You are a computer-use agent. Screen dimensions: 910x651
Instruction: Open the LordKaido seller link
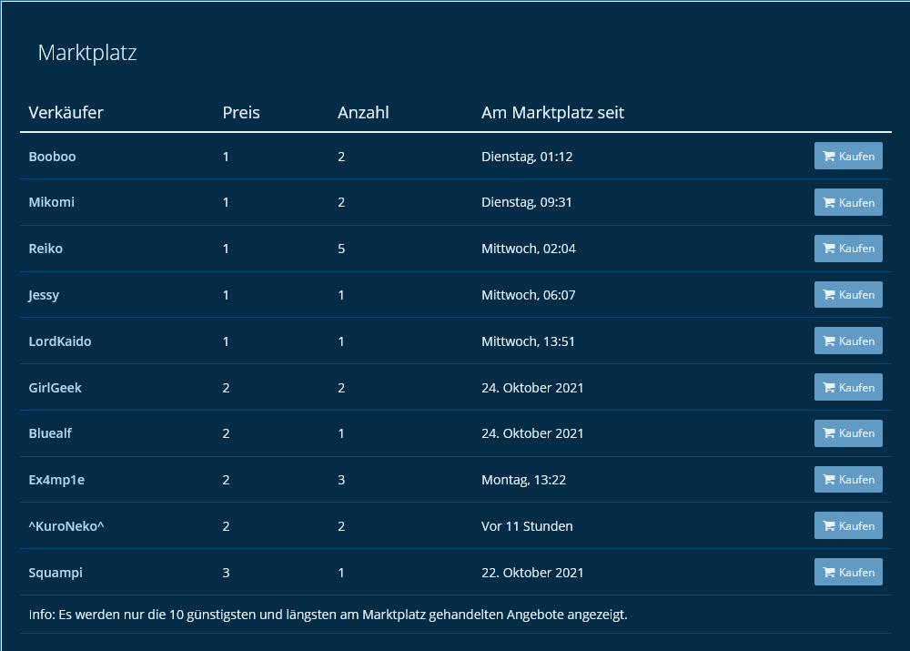(x=60, y=341)
